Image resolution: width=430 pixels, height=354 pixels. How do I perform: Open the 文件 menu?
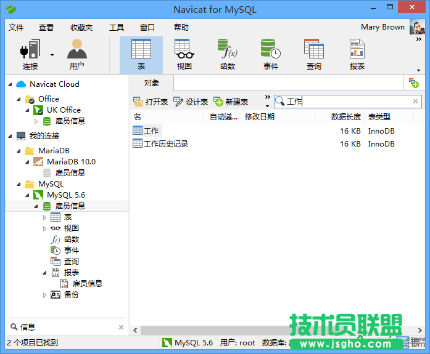coord(16,27)
